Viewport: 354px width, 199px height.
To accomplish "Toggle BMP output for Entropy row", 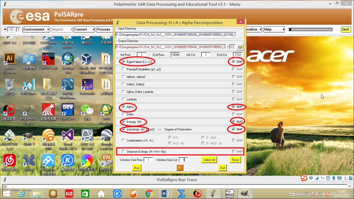I will [234, 122].
